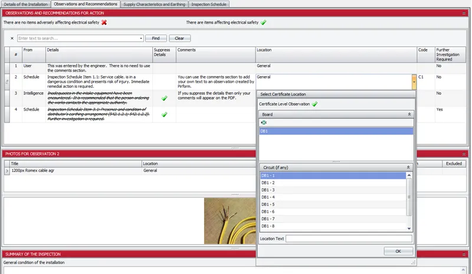
Task: Click the row indicator beside observation 2
Action: coord(8,82)
